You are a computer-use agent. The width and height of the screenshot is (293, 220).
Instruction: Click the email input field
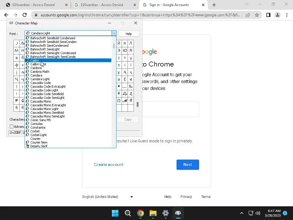171,109
